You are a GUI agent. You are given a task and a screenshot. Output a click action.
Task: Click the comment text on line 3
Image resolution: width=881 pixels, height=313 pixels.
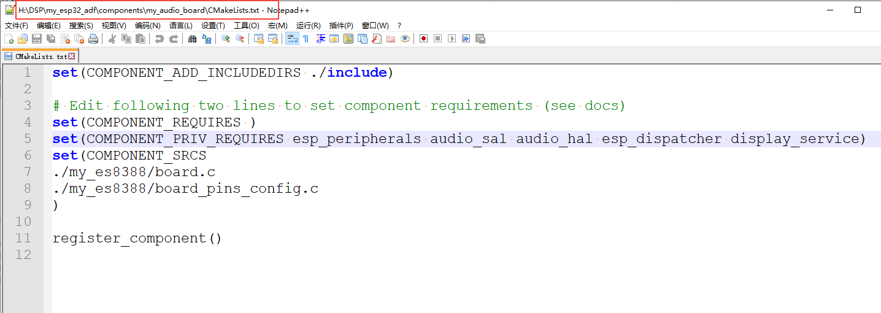(x=339, y=106)
